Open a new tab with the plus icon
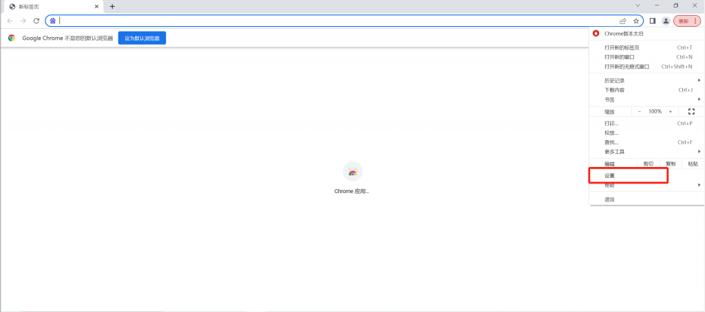This screenshot has height=312, width=705. pyautogui.click(x=112, y=6)
